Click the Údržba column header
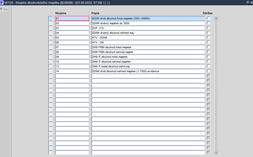This screenshot has height=157, width=253. [x=208, y=13]
